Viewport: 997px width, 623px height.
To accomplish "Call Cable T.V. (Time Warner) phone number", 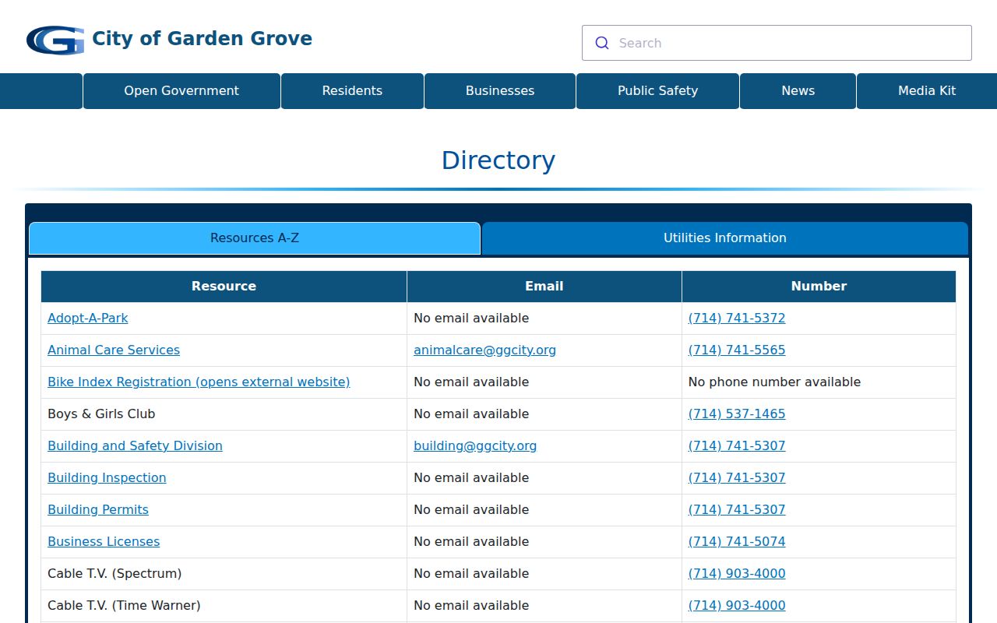I will (737, 605).
